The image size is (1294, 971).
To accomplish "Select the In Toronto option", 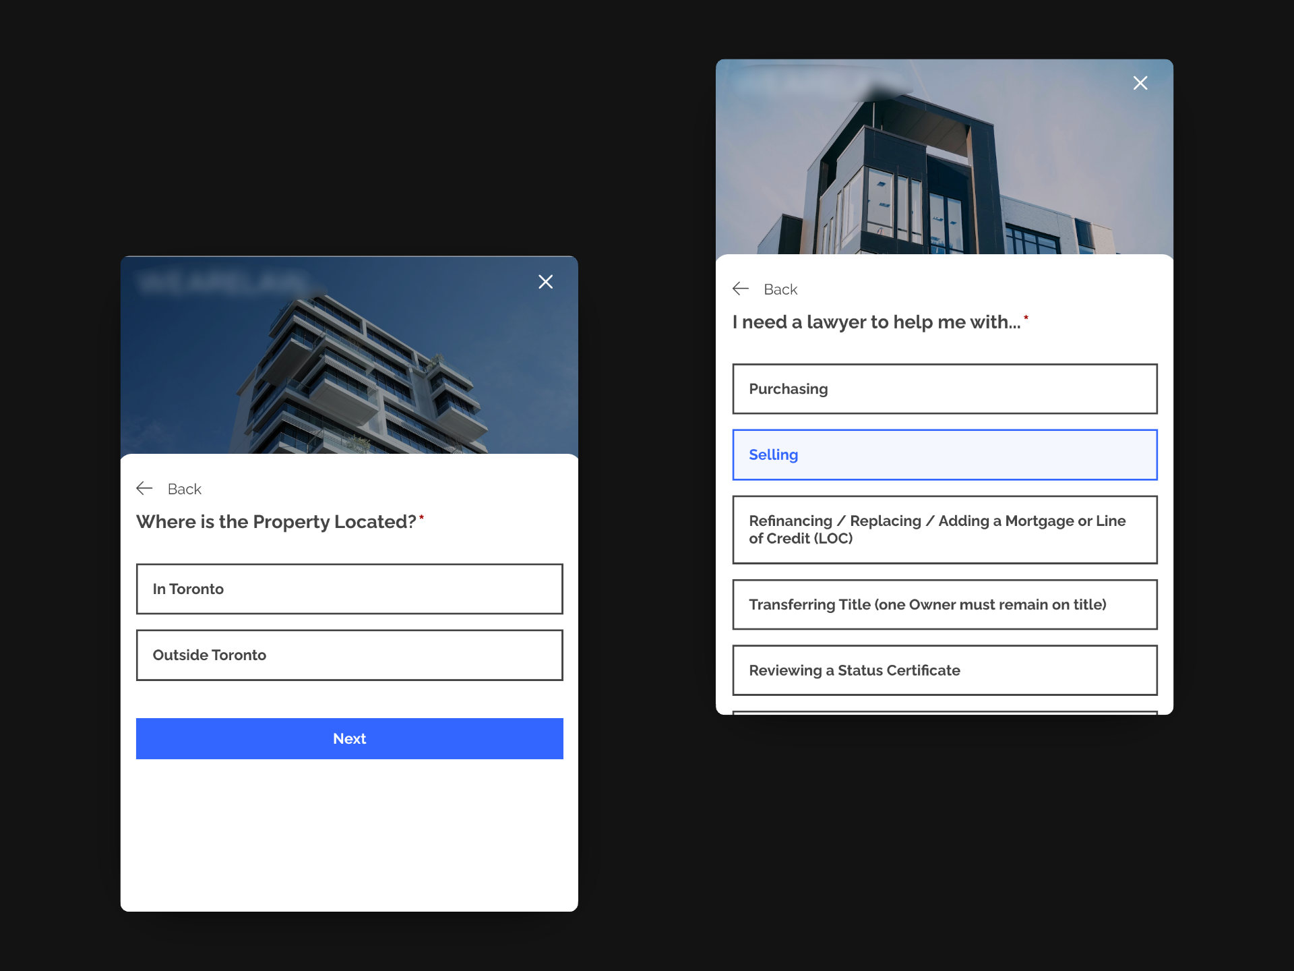I will (349, 589).
